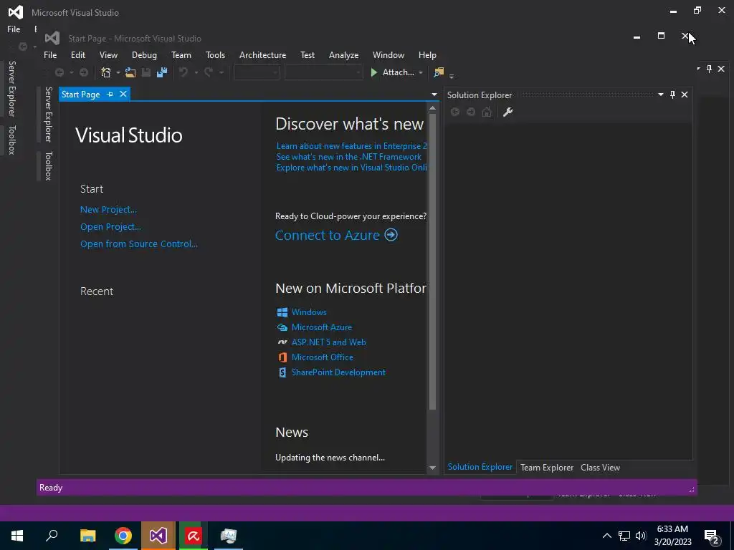
Task: Click the Connect to Azure arrow icon
Action: [391, 235]
